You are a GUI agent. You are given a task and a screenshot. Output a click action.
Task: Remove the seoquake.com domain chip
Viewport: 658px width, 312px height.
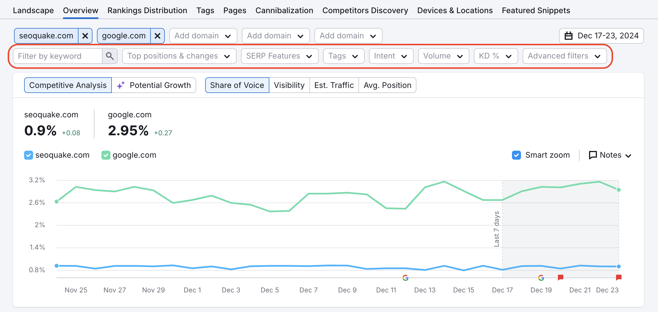pos(85,36)
